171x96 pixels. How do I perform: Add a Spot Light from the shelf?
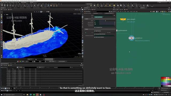(94, 6)
